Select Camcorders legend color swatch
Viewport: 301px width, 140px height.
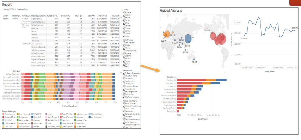pyautogui.click(x=75, y=123)
